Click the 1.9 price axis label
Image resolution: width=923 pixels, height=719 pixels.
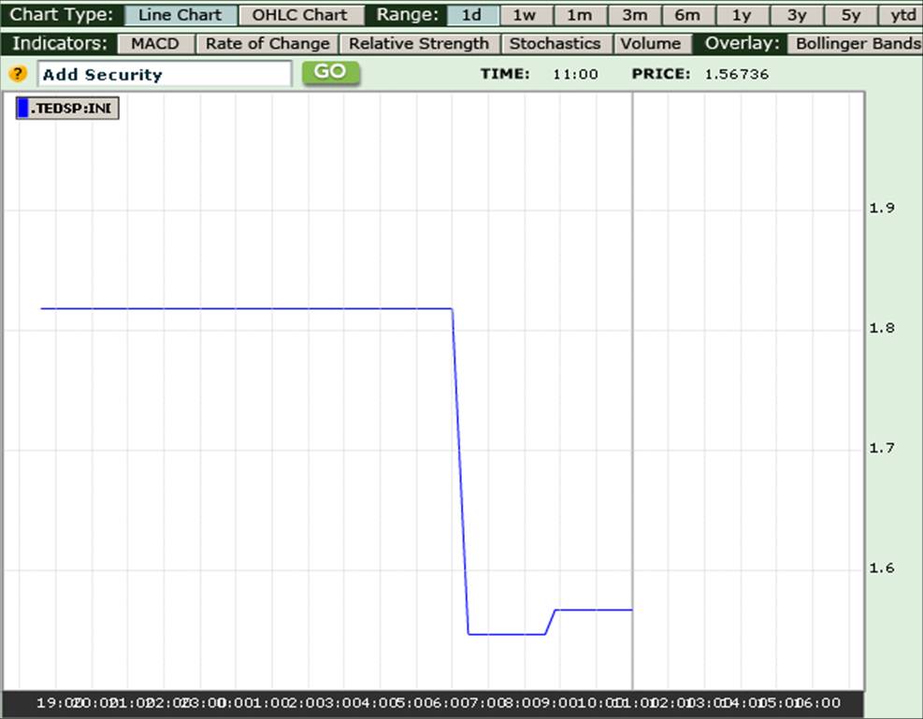click(x=882, y=208)
